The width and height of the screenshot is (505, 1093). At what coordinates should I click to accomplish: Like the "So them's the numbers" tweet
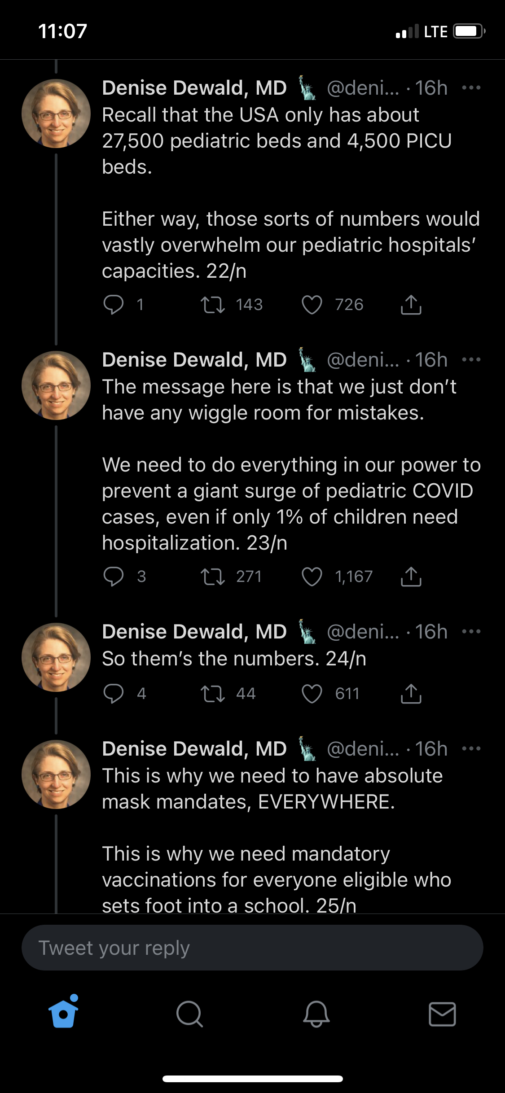(x=312, y=694)
